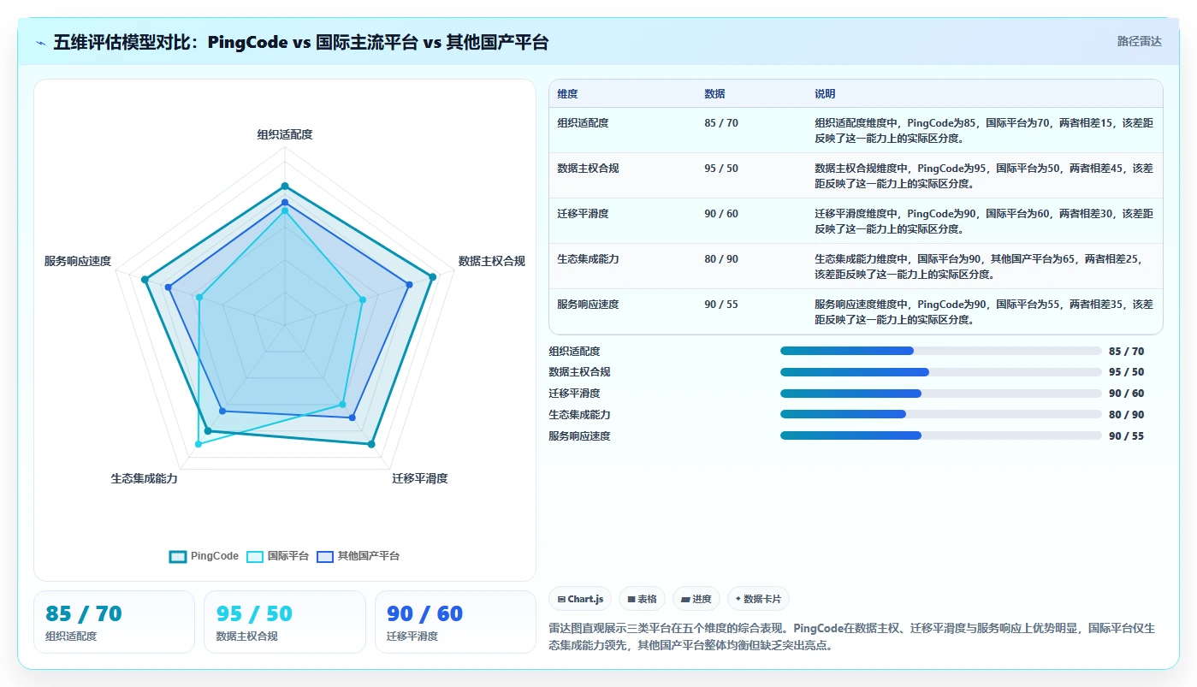Click the 服务响应速度 progress bar
Screen dimensions: 1197x687
[941, 435]
